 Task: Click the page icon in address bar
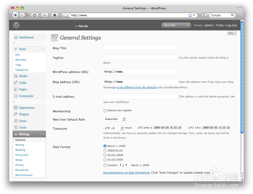pyautogui.click(x=66, y=15)
